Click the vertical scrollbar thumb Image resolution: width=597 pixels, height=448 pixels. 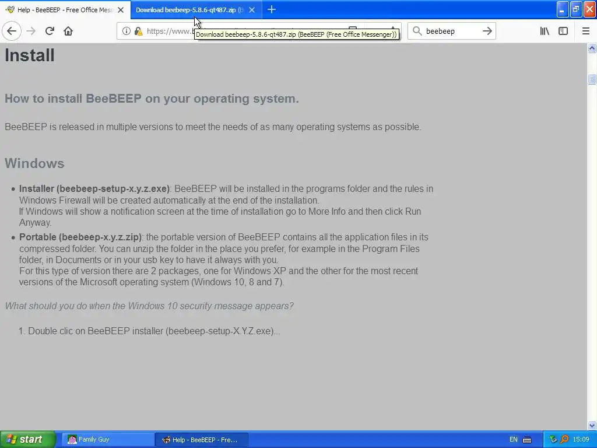tap(592, 79)
